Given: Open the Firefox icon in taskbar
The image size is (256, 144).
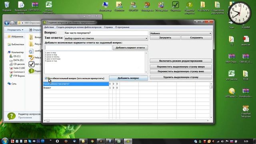Looking at the screenshot, I should tap(66, 141).
